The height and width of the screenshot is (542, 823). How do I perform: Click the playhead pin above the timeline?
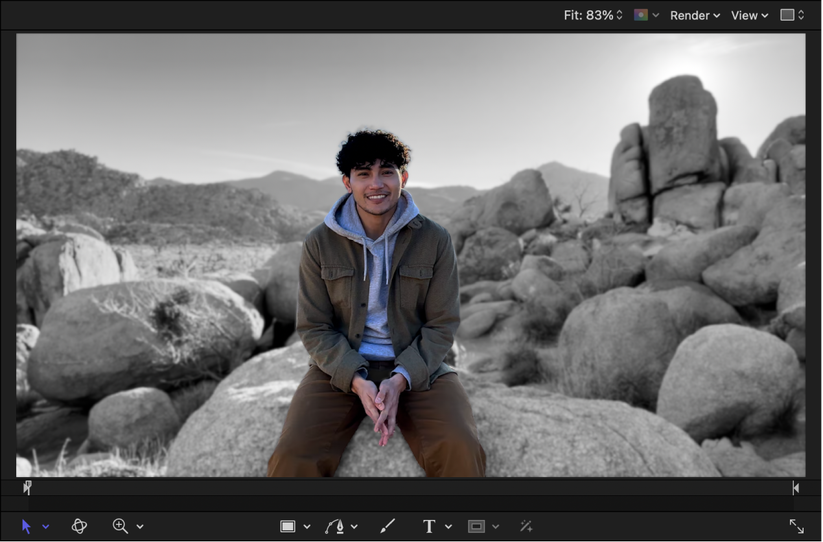(x=28, y=487)
